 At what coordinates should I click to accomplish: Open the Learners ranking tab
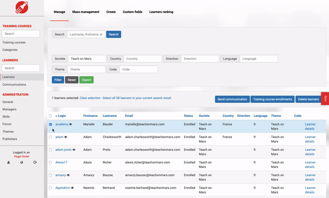coord(161,12)
